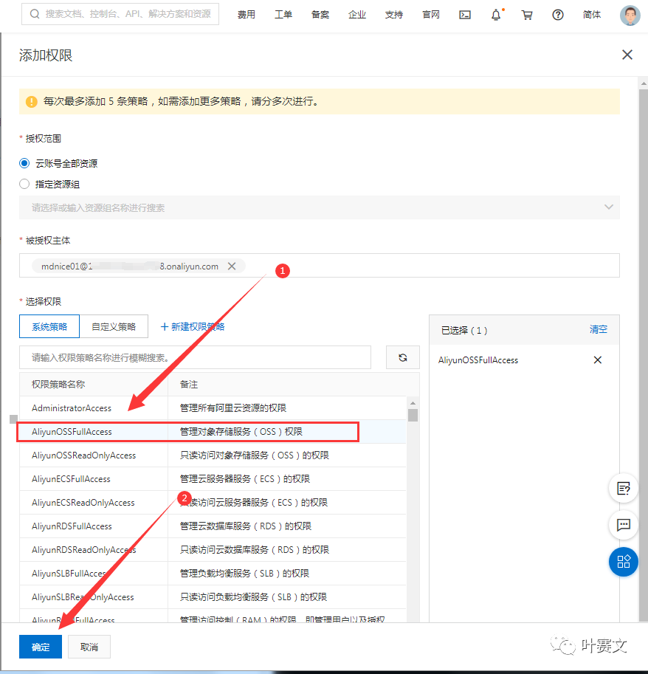The image size is (648, 674).
Task: Open the shopping cart icon
Action: click(x=527, y=15)
